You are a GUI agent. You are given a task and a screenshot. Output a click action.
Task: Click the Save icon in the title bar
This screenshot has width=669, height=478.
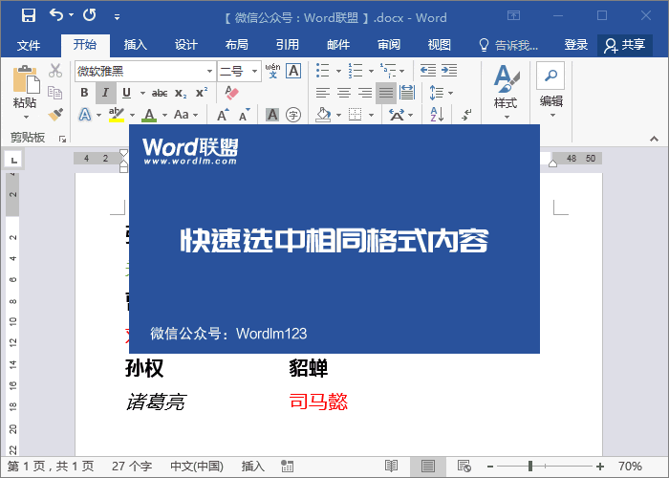click(29, 16)
